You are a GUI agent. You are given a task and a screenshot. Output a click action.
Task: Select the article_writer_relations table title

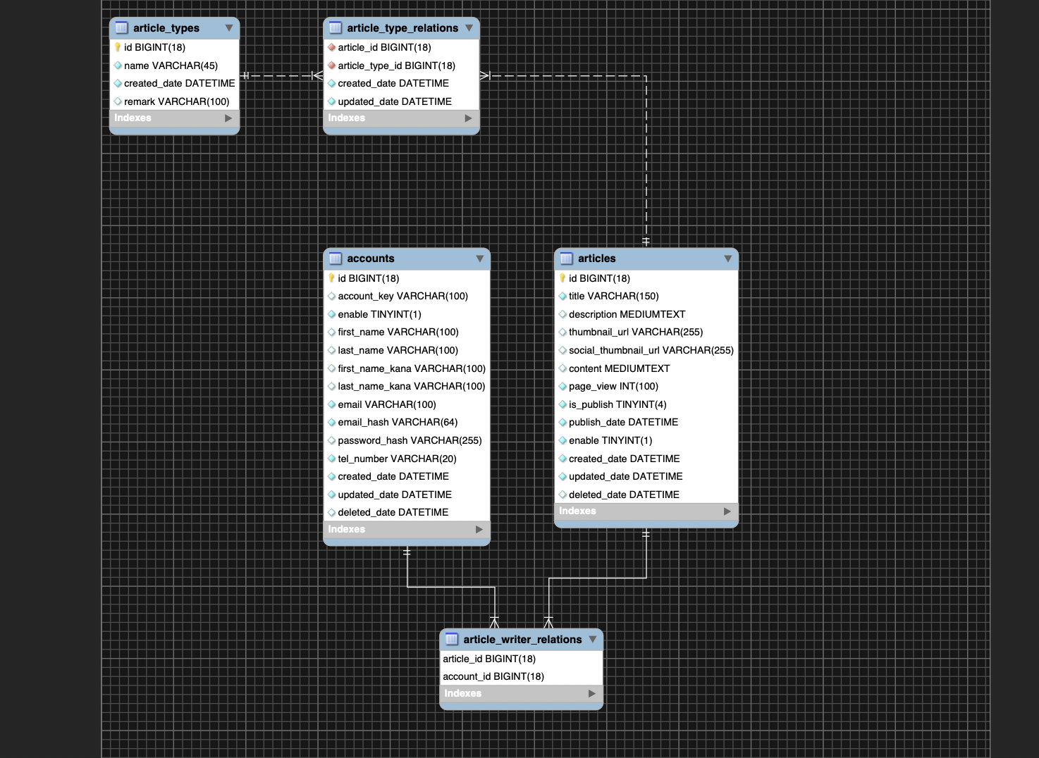(x=522, y=640)
